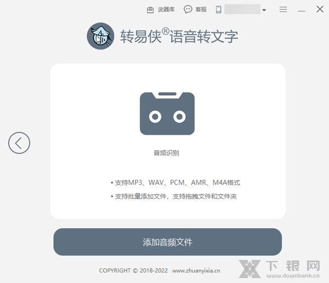Click the 转易侠 logo icon
The image size is (329, 283).
coord(100,36)
